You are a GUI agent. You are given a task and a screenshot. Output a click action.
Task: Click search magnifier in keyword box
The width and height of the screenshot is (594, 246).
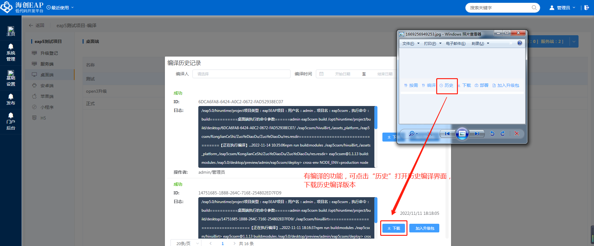[534, 8]
